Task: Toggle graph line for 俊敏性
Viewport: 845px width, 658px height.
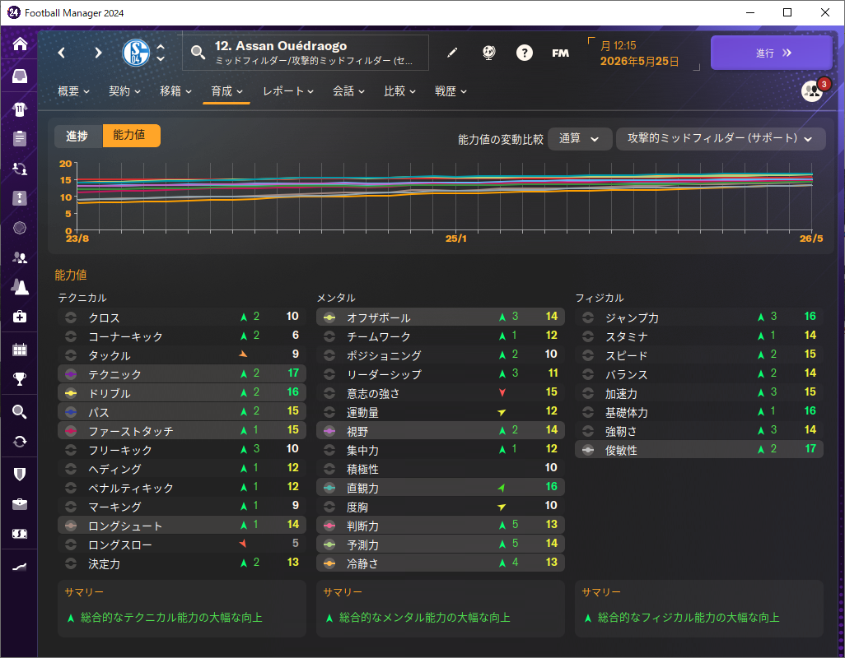Action: pos(588,450)
